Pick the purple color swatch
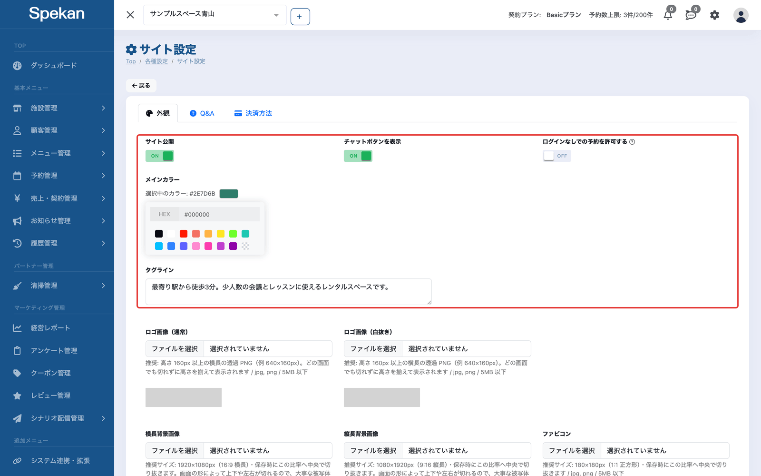The width and height of the screenshot is (761, 476). click(233, 246)
